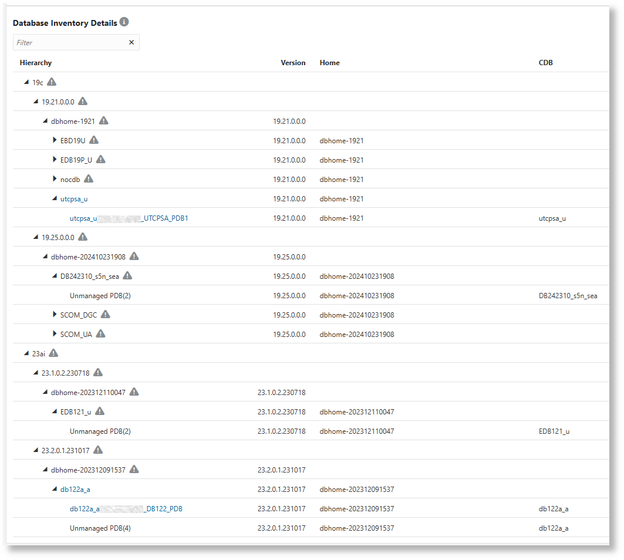Collapse the EDB121_u node

pyautogui.click(x=55, y=411)
